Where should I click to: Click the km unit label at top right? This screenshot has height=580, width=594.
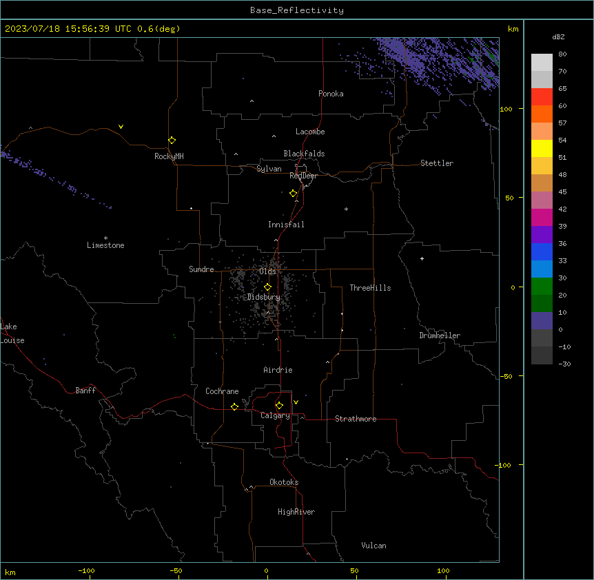click(x=513, y=29)
